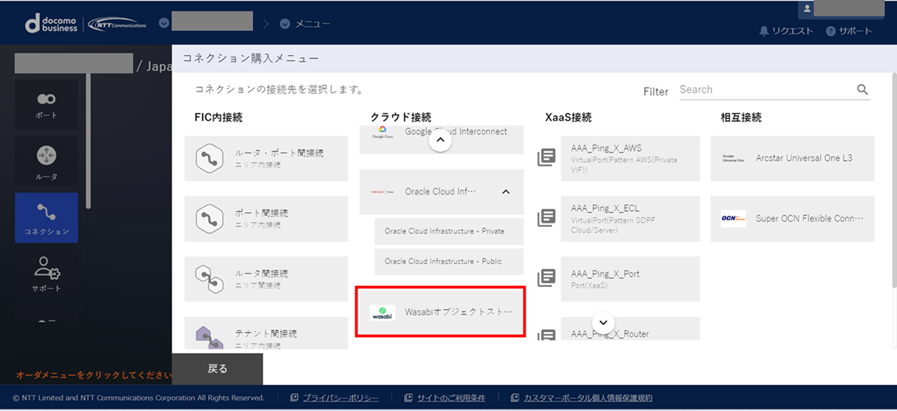Choose Oracle Cloud Infrastructure - Public
The height and width of the screenshot is (411, 897).
(x=443, y=261)
